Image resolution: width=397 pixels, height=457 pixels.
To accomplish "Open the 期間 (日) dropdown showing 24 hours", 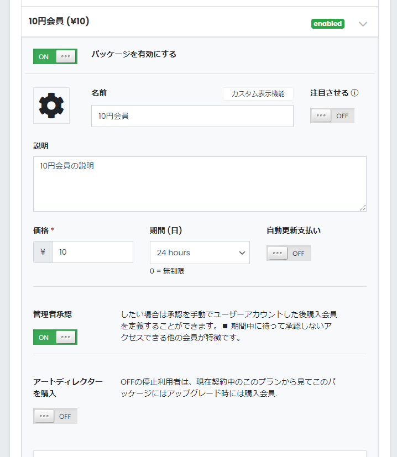I will (200, 253).
